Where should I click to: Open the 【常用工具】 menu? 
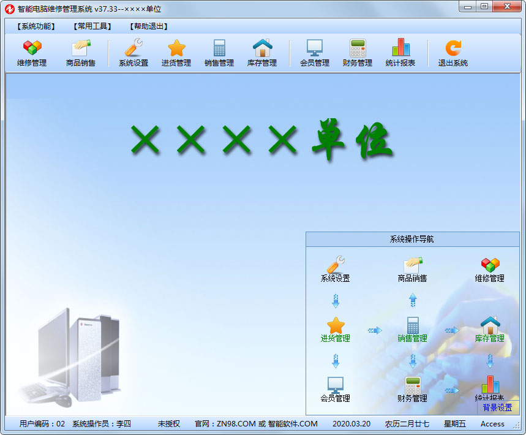coord(92,26)
